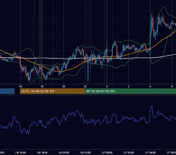Click the 1/6 20:00 date label
The image size is (176, 155).
[64, 152]
